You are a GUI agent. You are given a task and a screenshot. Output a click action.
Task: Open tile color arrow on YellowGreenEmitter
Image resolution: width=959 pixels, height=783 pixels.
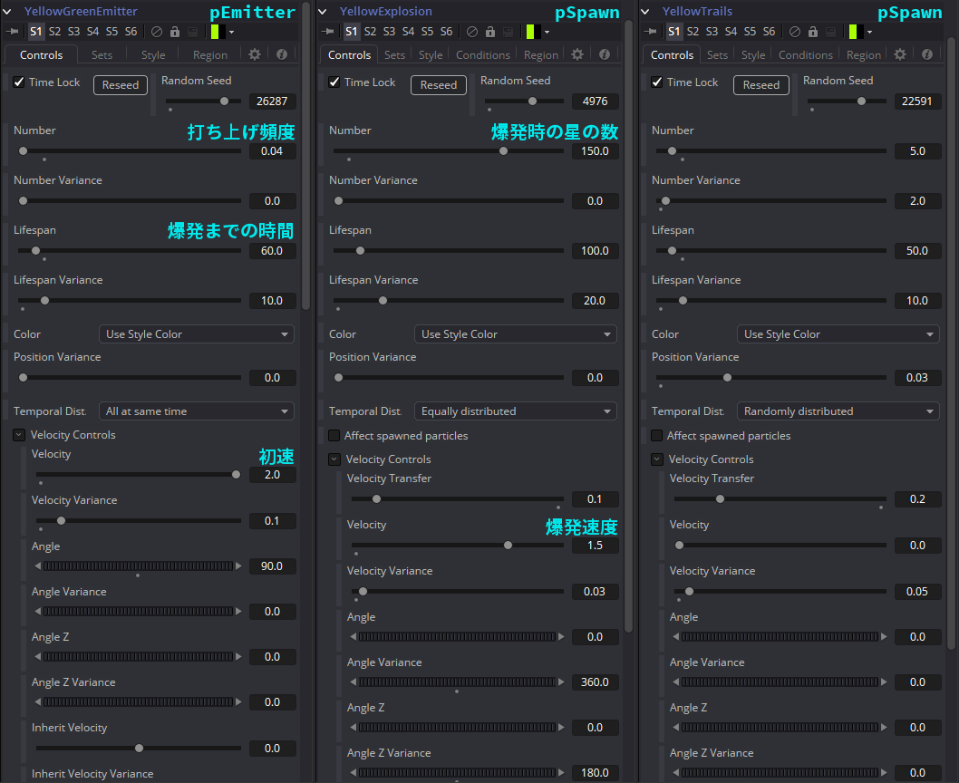tap(232, 33)
